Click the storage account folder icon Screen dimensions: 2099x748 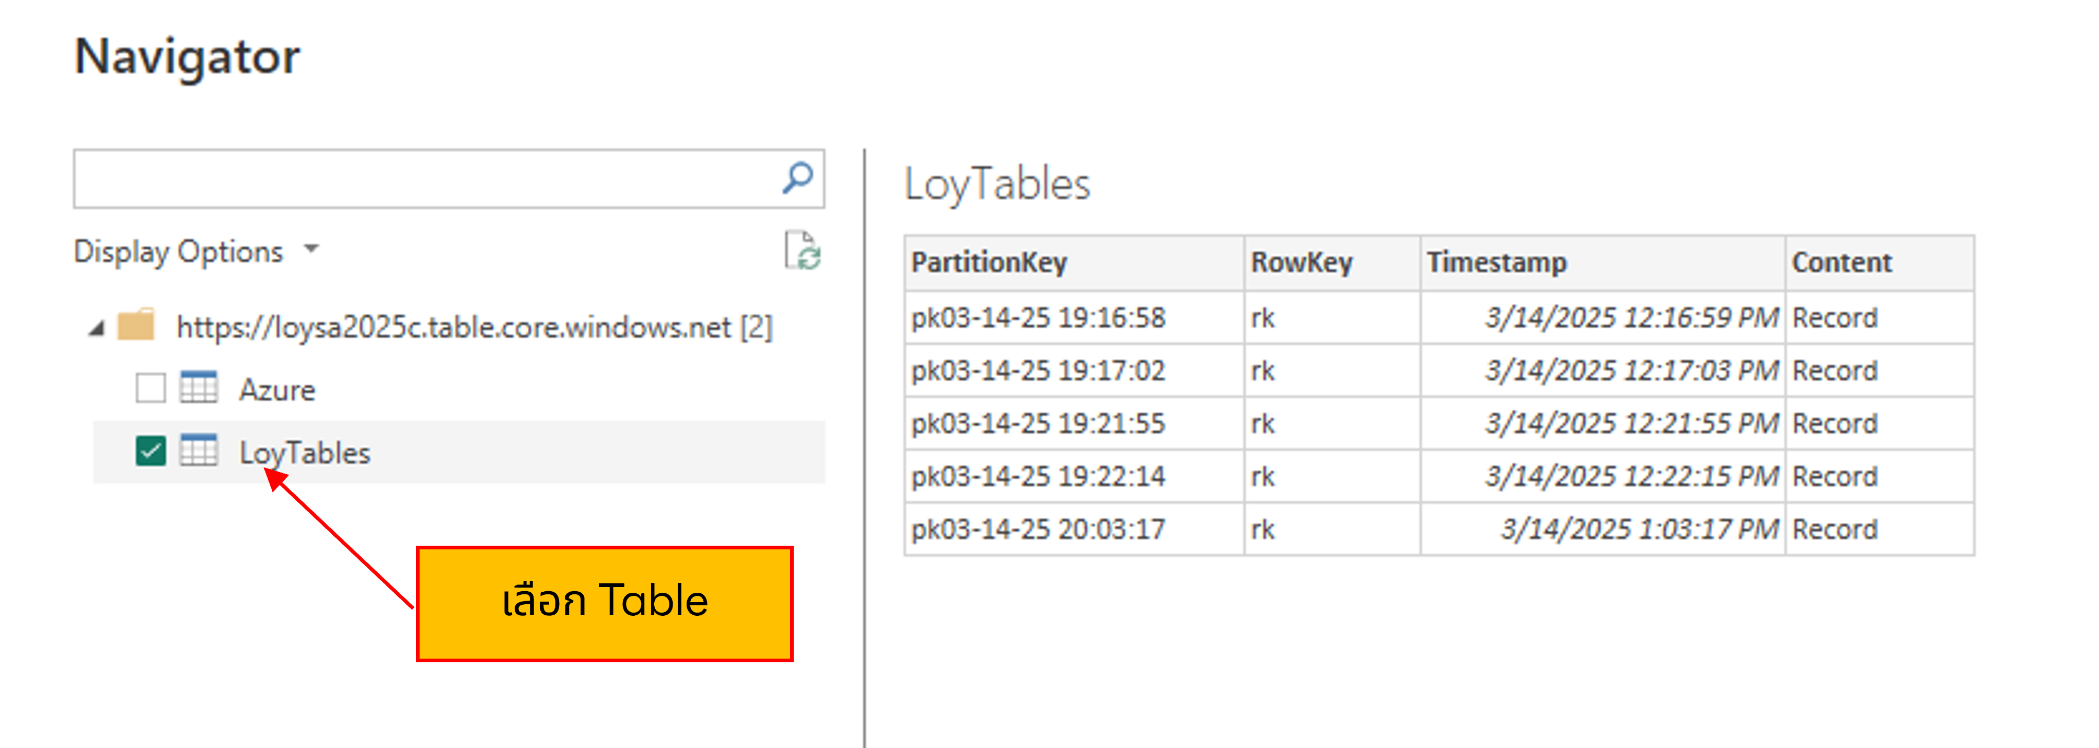[x=136, y=326]
